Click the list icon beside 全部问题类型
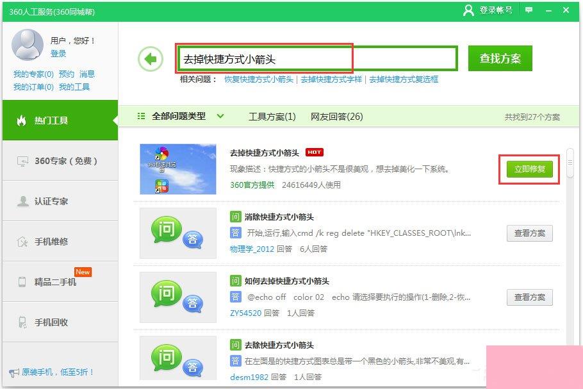Image resolution: width=583 pixels, height=389 pixels. pyautogui.click(x=142, y=116)
